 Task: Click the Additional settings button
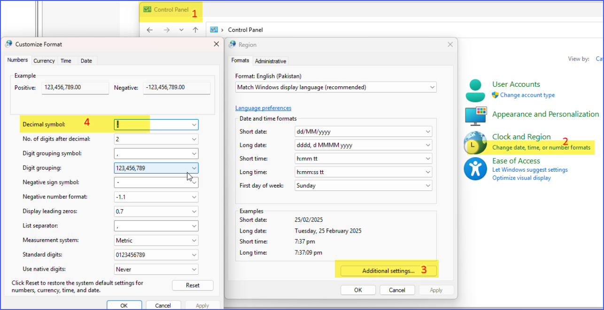click(x=388, y=271)
